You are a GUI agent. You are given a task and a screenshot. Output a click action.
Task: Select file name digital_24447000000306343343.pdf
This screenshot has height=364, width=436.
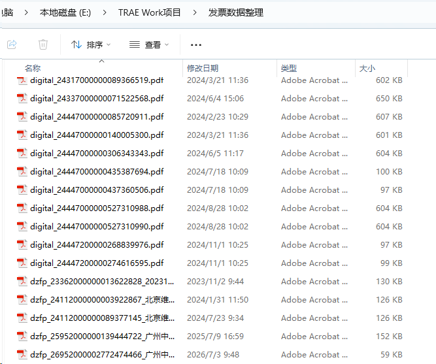tap(97, 153)
